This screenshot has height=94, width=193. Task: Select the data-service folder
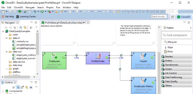click(17, 62)
